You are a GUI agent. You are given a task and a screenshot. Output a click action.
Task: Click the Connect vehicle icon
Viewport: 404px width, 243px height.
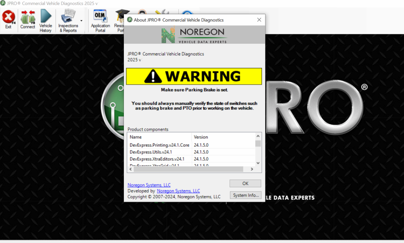[28, 17]
